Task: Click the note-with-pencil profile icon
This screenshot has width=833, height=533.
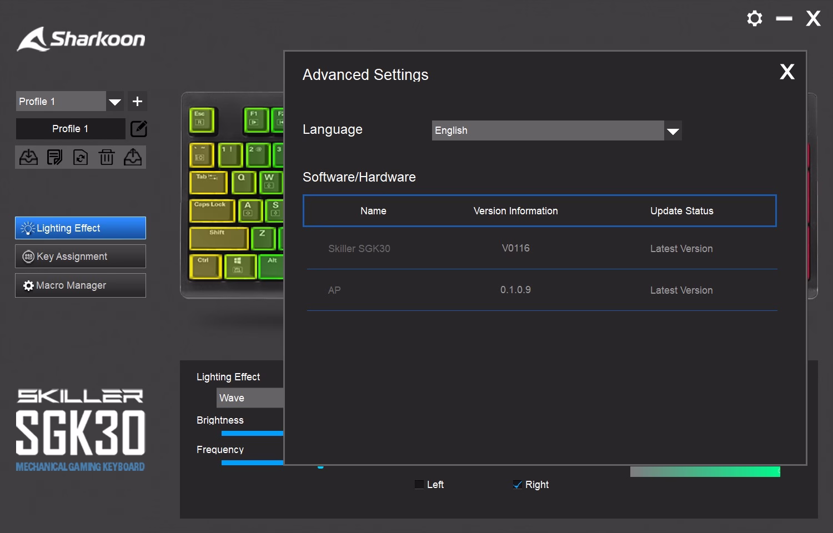Action: (54, 157)
